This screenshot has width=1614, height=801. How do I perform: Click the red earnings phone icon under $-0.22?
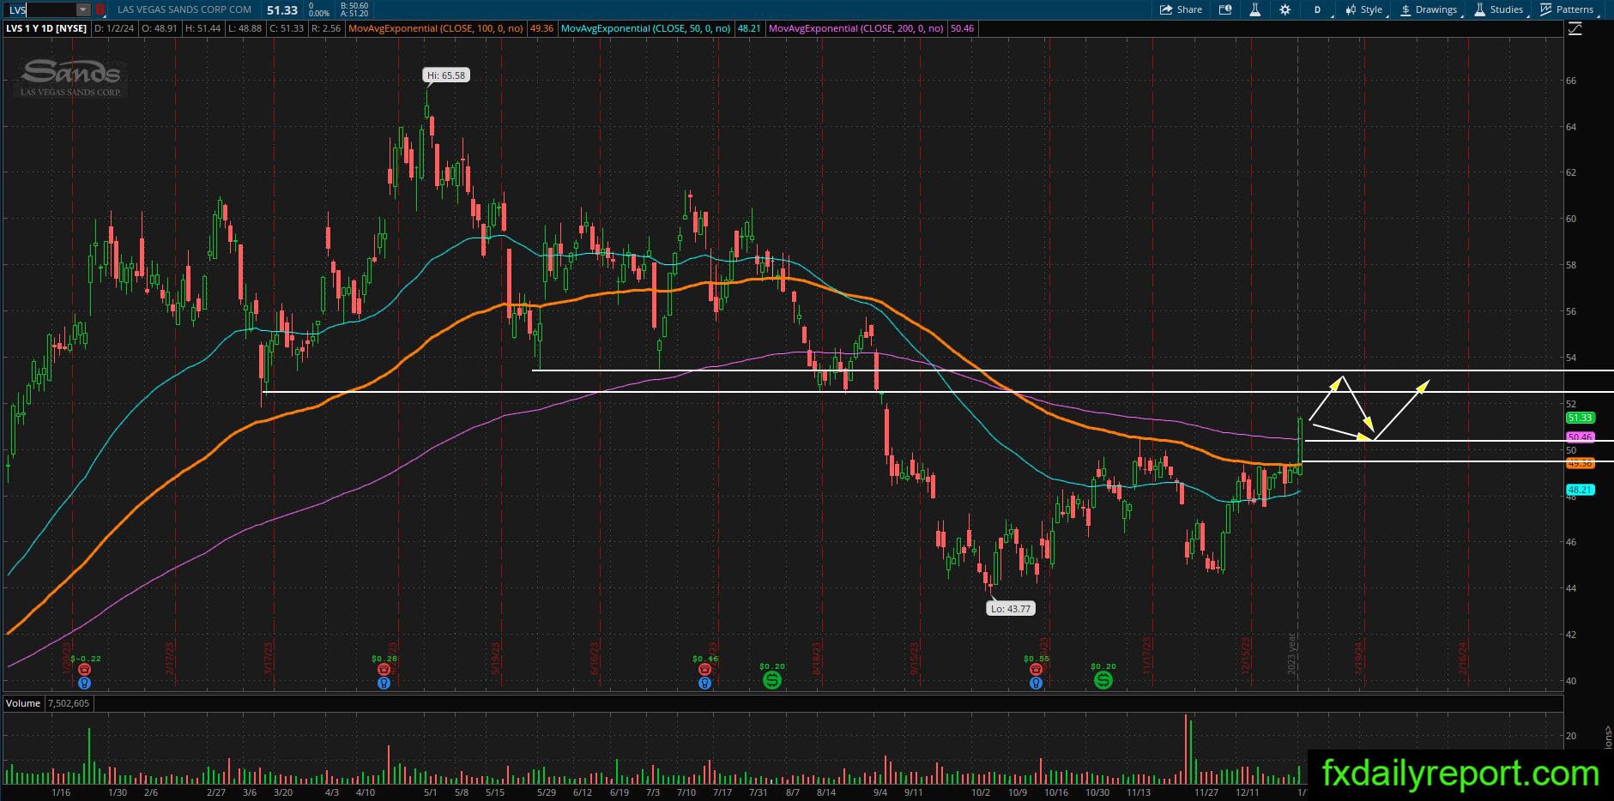84,669
